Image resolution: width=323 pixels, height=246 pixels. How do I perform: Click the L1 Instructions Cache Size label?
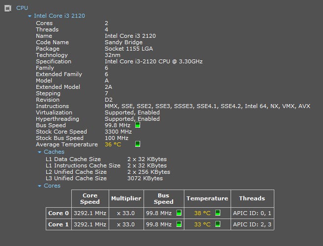coord(83,165)
